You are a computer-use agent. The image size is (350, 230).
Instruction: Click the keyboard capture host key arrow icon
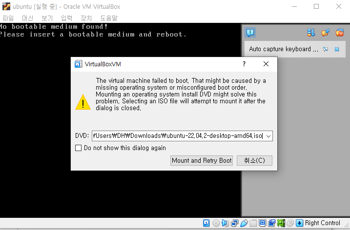click(x=300, y=223)
